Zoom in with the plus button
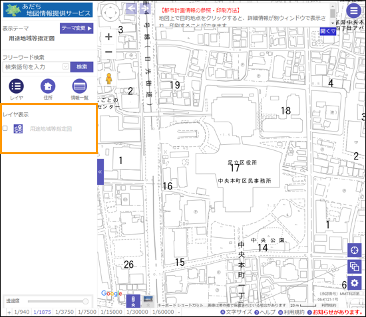This screenshot has height=317, width=366. [108, 37]
